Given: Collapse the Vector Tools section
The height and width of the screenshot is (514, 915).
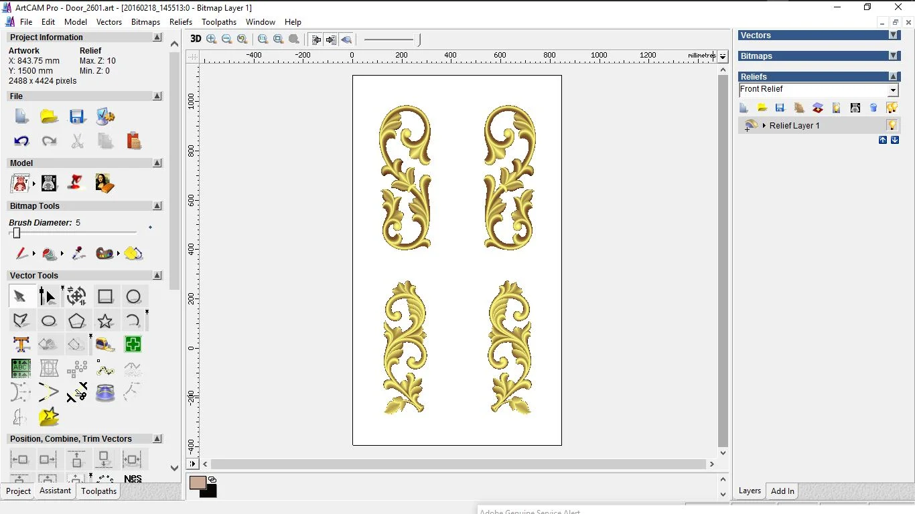Looking at the screenshot, I should (157, 276).
